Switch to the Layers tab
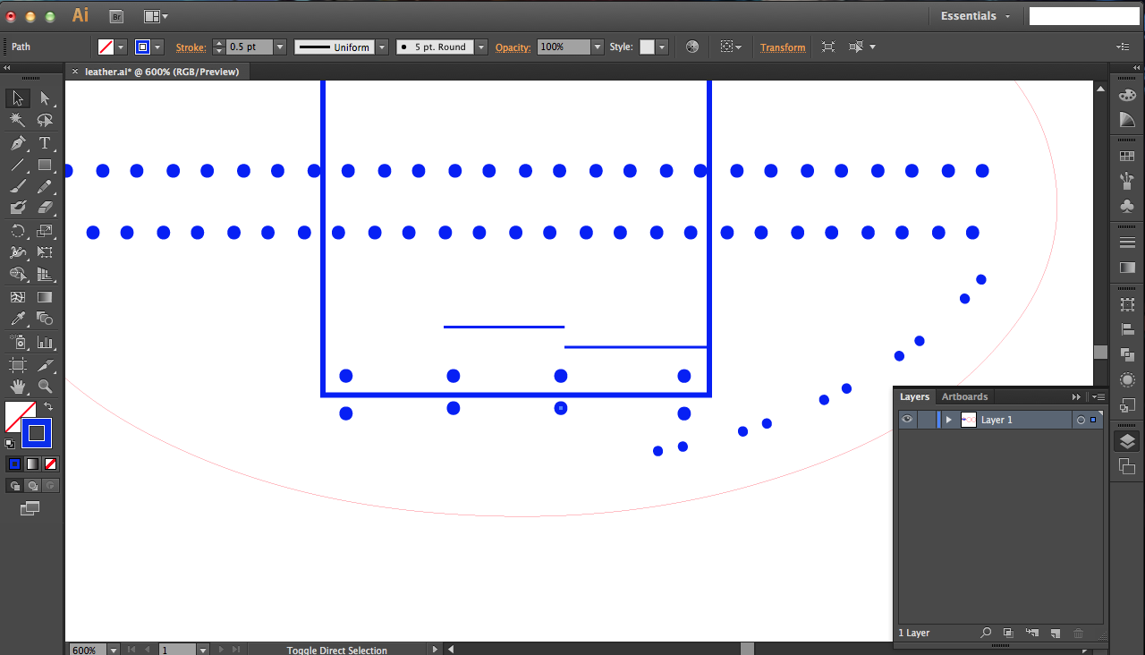 point(914,396)
